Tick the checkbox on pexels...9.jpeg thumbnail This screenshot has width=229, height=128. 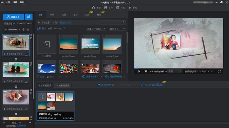click(82, 36)
